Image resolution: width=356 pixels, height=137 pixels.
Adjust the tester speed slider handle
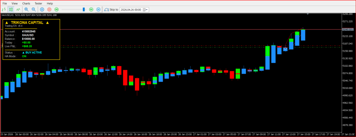[84, 9]
